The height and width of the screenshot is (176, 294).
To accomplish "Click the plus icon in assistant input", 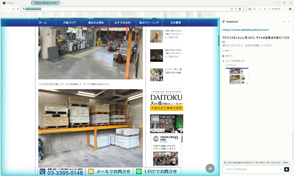I will (280, 169).
